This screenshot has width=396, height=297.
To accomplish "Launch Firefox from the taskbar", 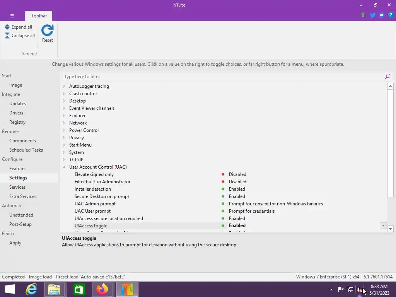I will pyautogui.click(x=102, y=289).
